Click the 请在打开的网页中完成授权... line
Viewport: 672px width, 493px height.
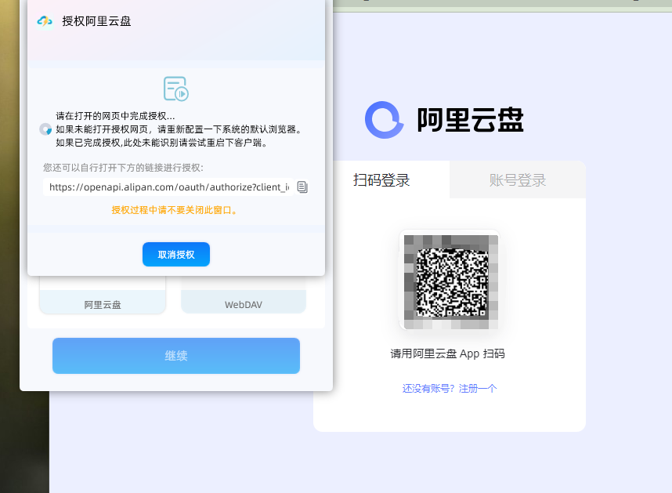(115, 116)
